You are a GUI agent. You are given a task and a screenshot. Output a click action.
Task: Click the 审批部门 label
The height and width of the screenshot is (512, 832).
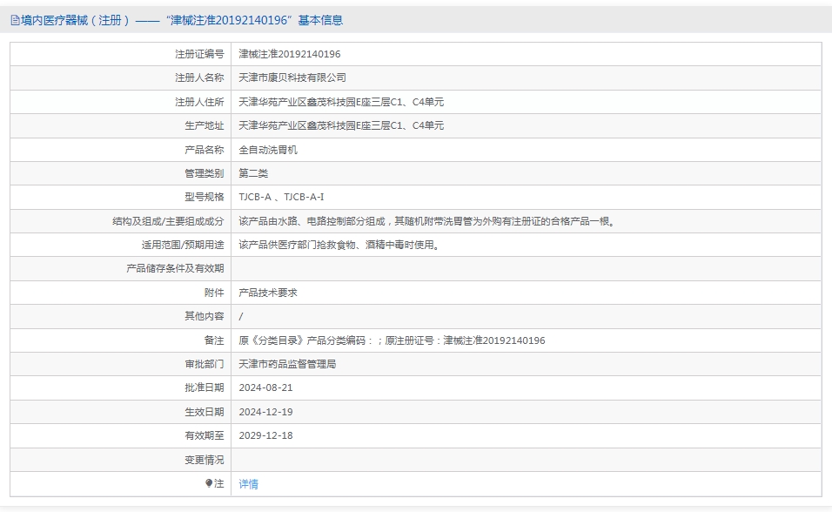click(x=205, y=364)
